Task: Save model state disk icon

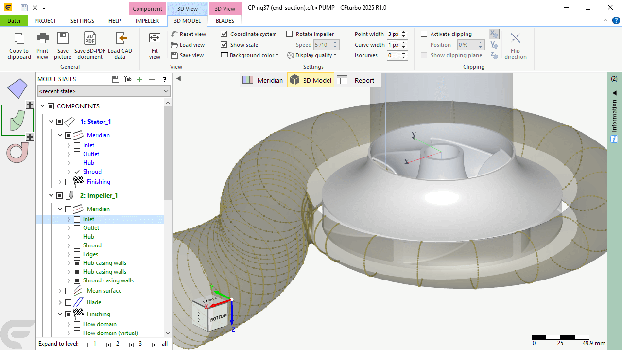Action: coord(115,79)
